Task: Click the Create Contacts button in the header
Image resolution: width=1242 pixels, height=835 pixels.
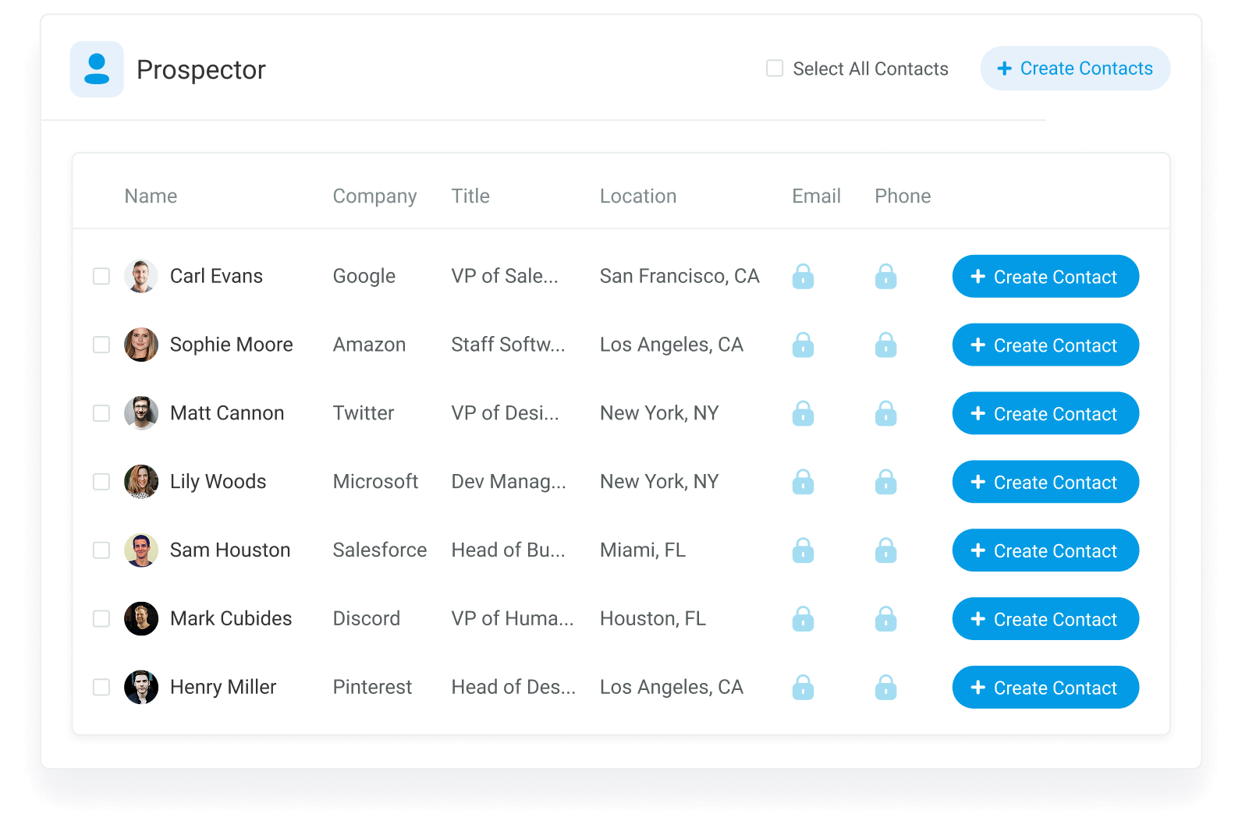Action: [x=1075, y=69]
